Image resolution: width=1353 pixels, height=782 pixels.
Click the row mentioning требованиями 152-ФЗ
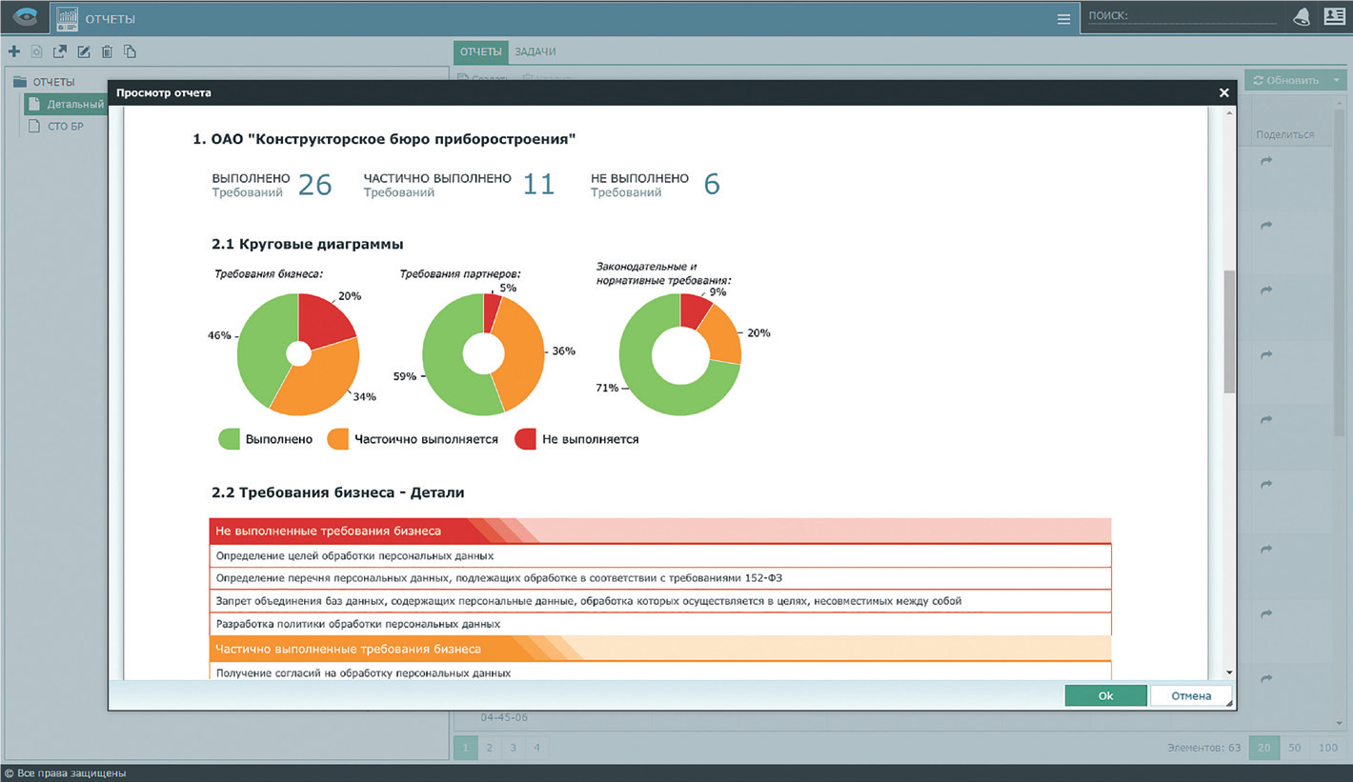click(x=659, y=578)
